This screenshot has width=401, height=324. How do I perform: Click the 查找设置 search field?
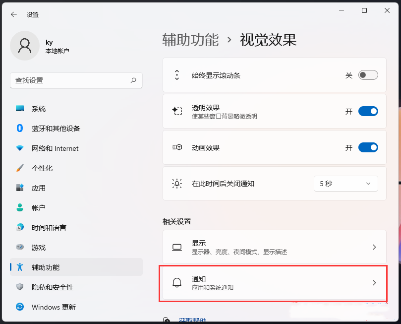(x=69, y=80)
